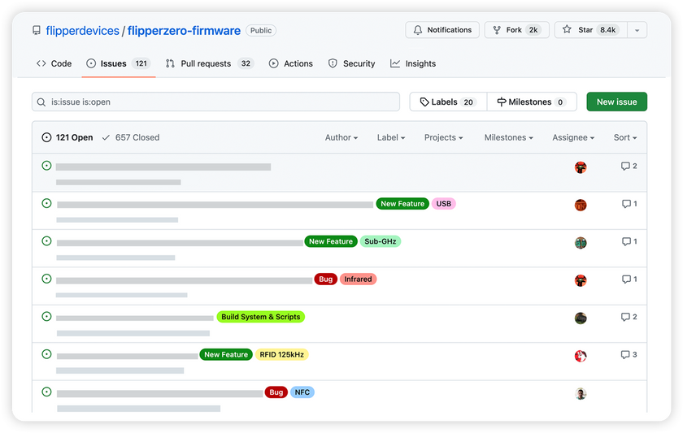683x433 pixels.
Task: Open the Insights tab
Action: 413,63
